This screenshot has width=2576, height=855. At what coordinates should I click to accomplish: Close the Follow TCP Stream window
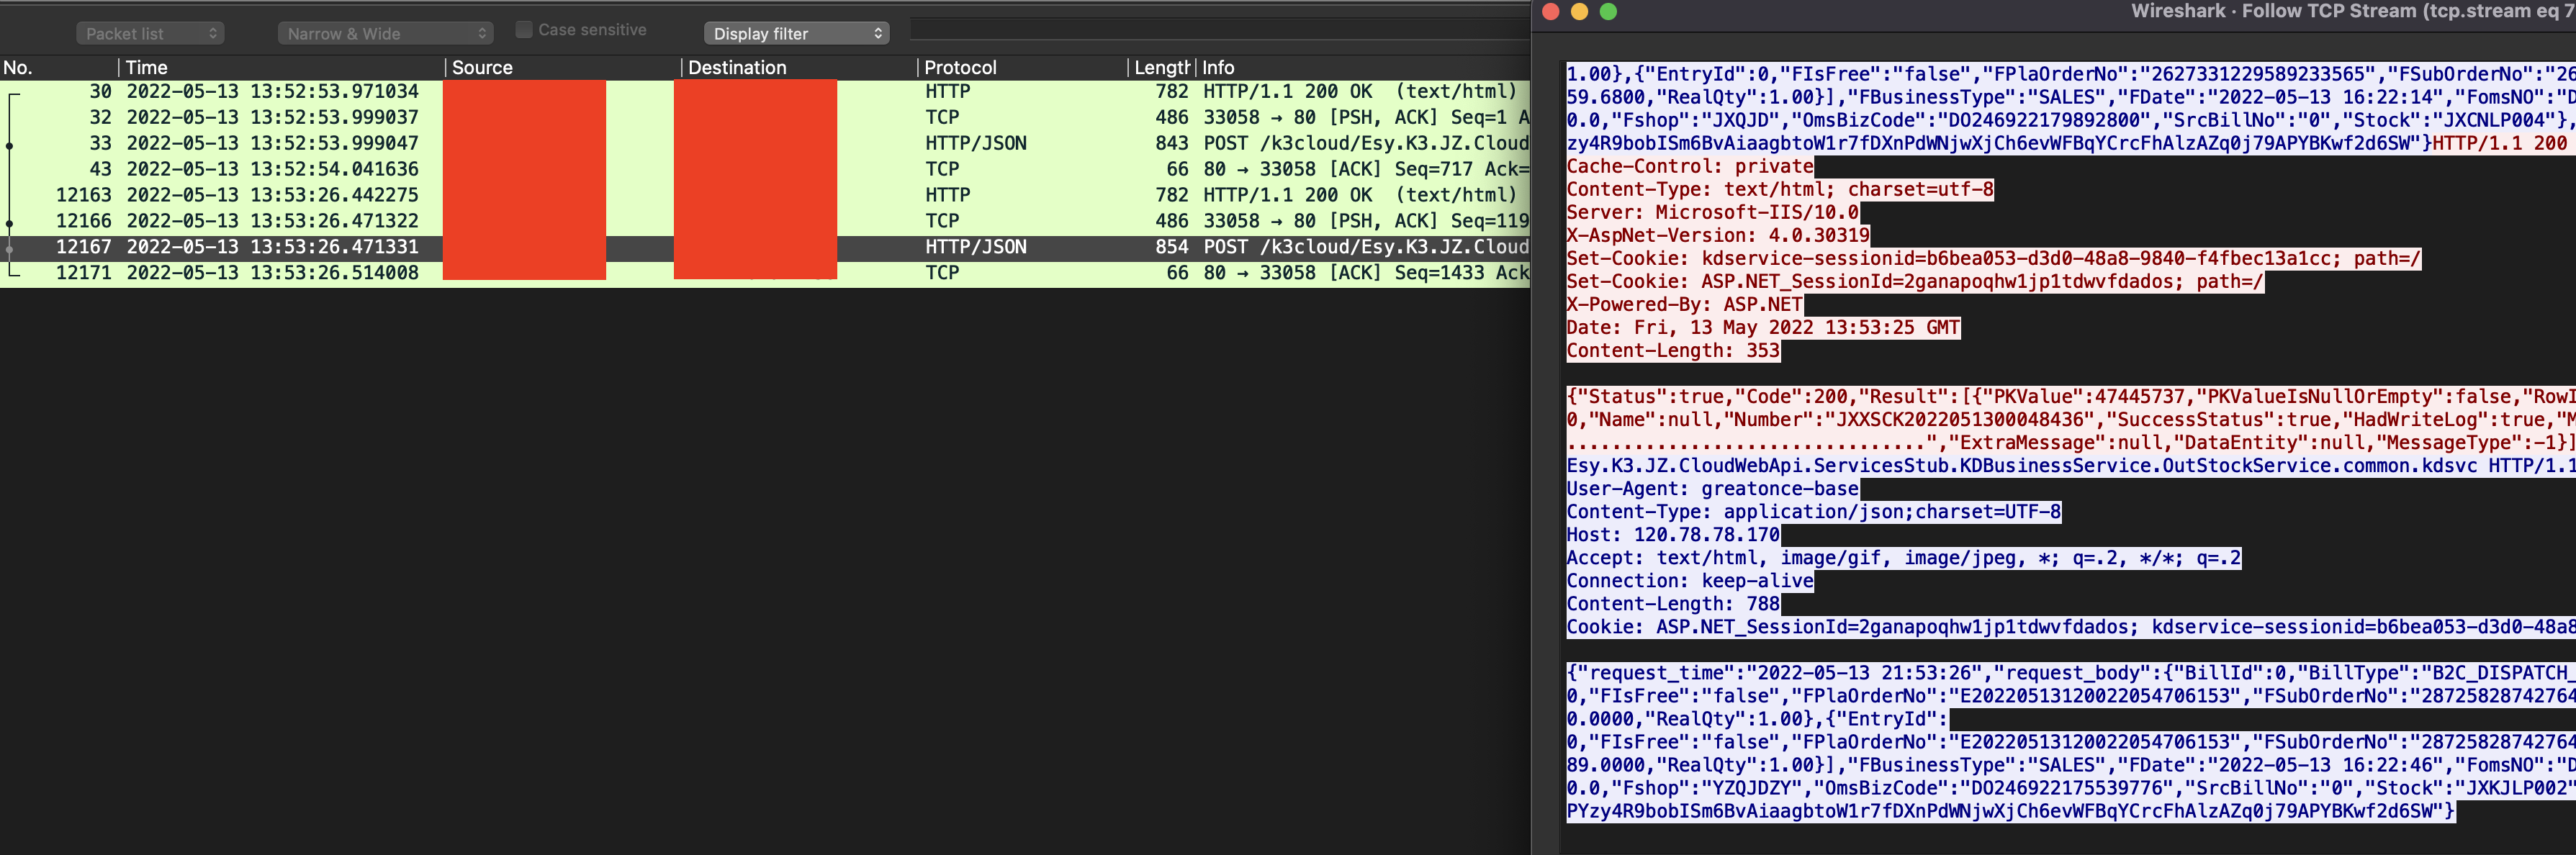(1551, 12)
